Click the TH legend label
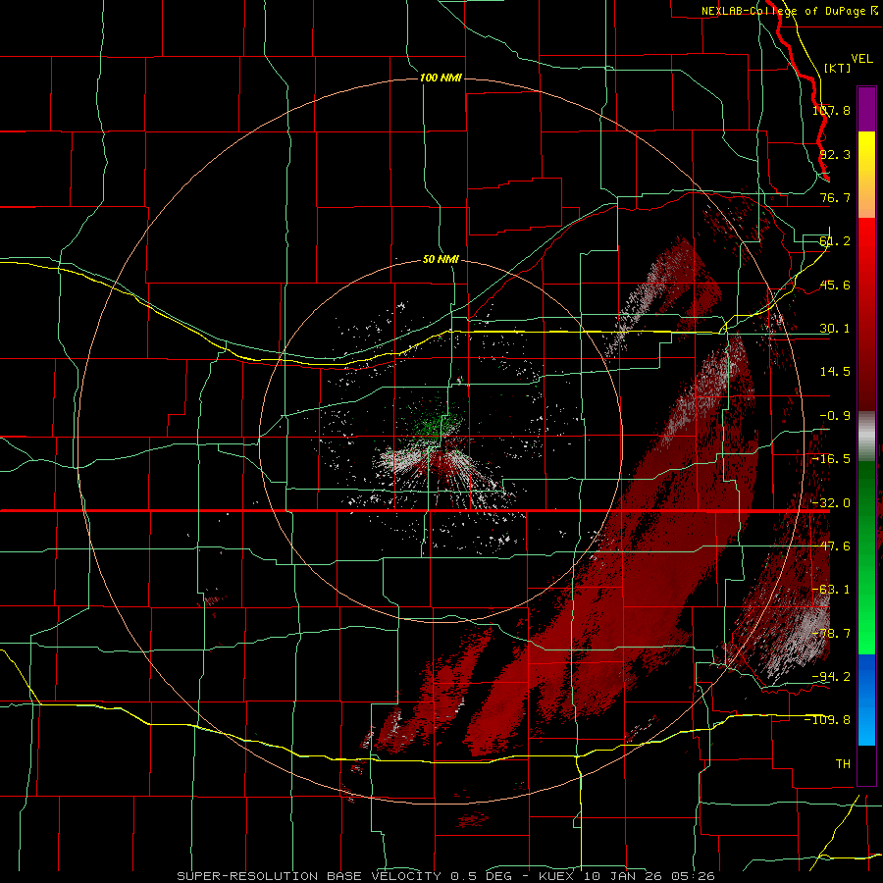The height and width of the screenshot is (883, 883). pyautogui.click(x=843, y=764)
